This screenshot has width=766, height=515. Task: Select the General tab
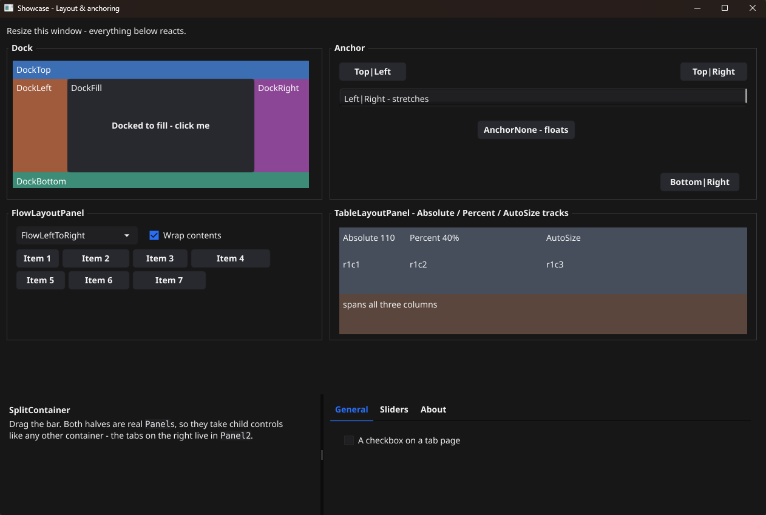(351, 409)
